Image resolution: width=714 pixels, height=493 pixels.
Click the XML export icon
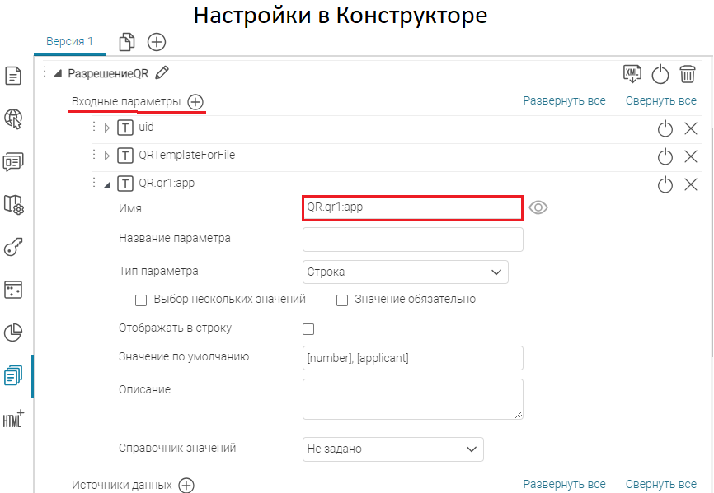click(632, 74)
